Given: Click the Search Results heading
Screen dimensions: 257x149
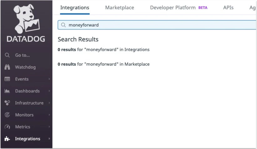Looking at the screenshot, I should point(78,39).
